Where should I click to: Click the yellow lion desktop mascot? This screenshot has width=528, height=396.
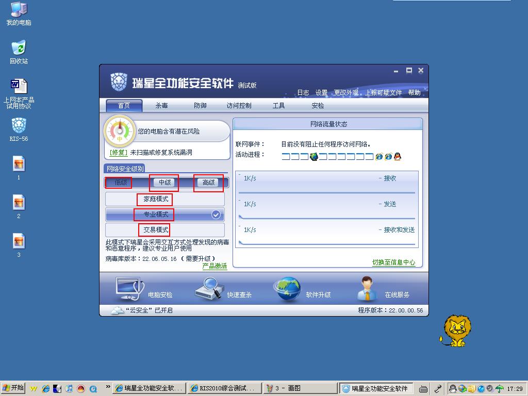tap(456, 331)
